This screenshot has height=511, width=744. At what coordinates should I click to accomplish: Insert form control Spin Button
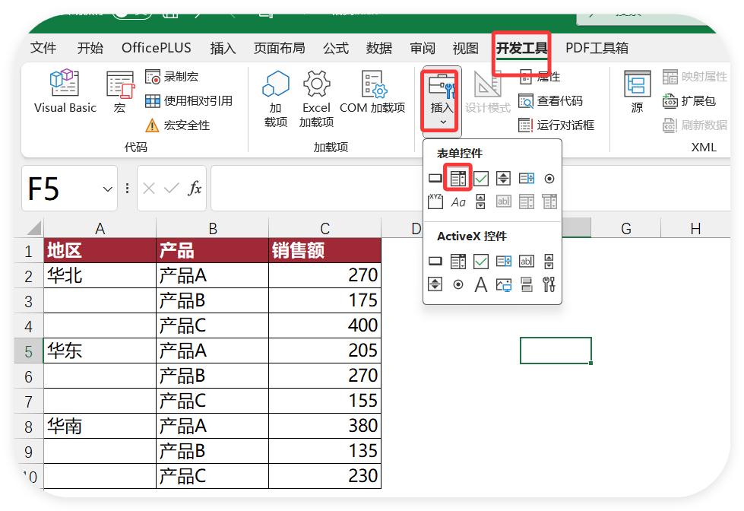point(503,179)
